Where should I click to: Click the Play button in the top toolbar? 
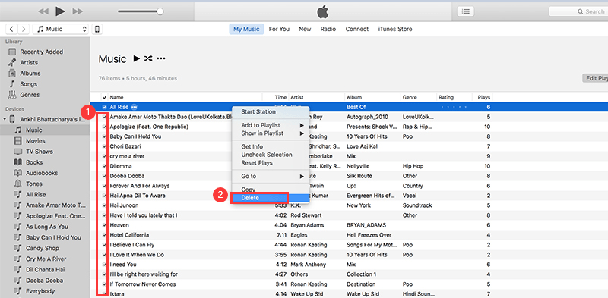(x=60, y=11)
